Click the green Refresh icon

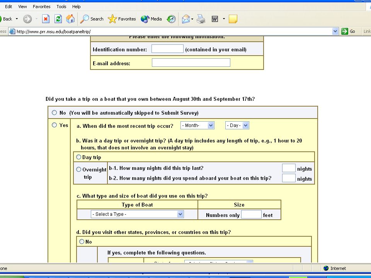coord(58,19)
